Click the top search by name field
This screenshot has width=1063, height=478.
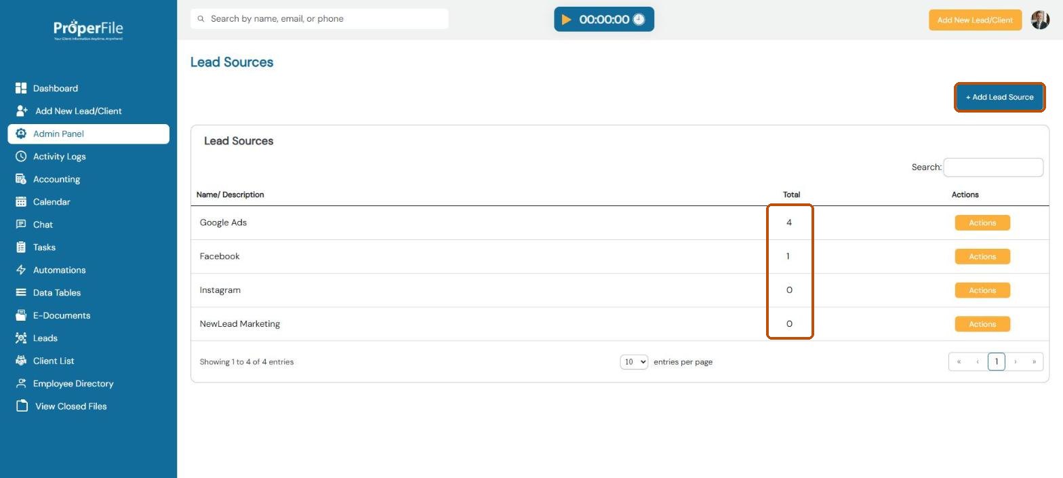[319, 19]
